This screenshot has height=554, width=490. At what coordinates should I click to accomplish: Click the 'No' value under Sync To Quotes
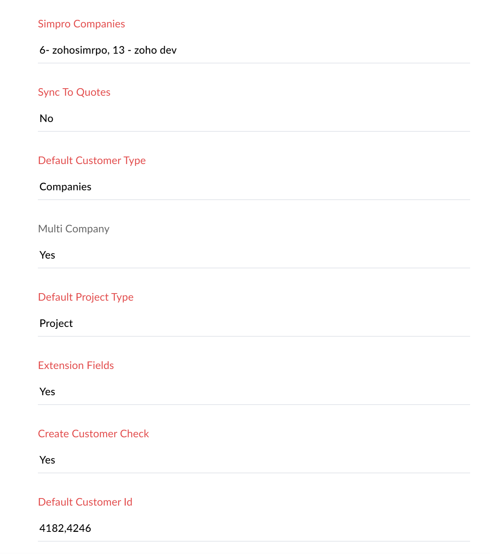(47, 118)
